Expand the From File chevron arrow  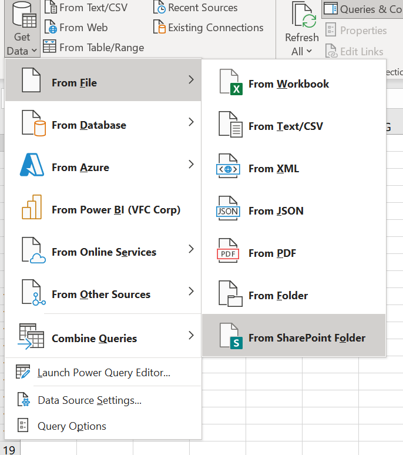click(191, 79)
